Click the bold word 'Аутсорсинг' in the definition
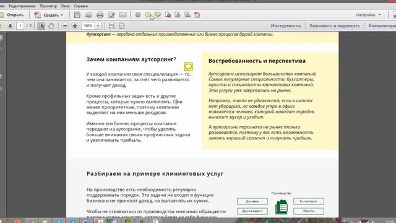 coord(98,34)
